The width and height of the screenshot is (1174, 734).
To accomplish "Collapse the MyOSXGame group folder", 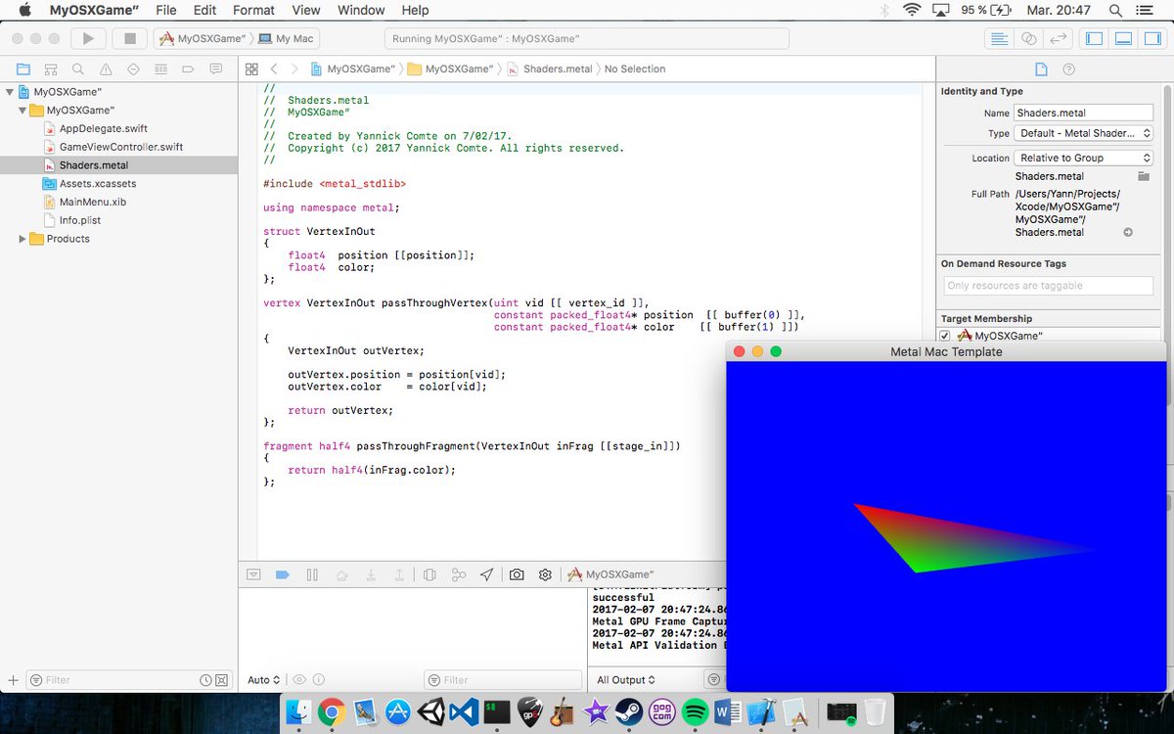I will point(23,111).
